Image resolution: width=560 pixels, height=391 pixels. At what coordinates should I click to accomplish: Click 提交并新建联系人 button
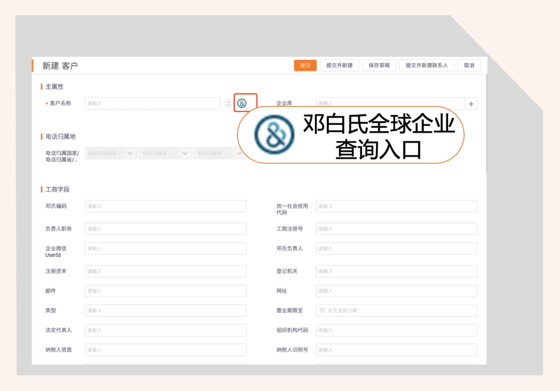[x=426, y=65]
